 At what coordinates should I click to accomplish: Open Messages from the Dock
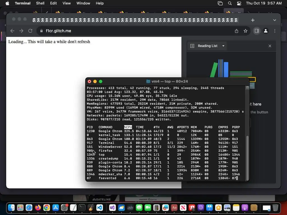click(x=139, y=208)
